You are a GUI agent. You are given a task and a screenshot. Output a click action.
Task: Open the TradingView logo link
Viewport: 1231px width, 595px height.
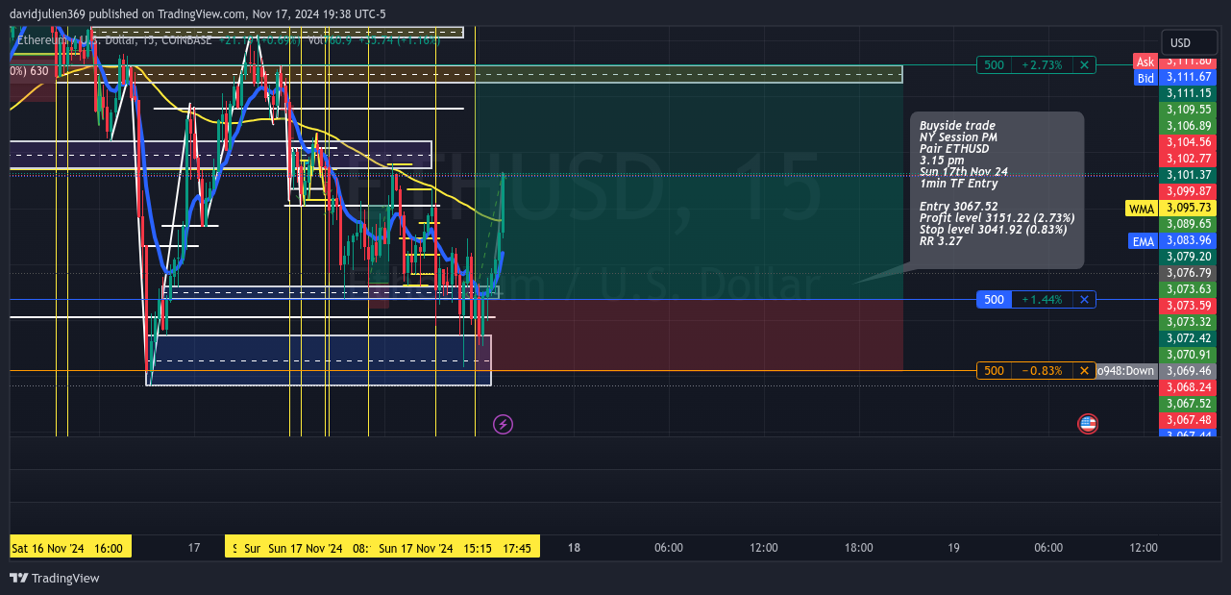(x=55, y=578)
